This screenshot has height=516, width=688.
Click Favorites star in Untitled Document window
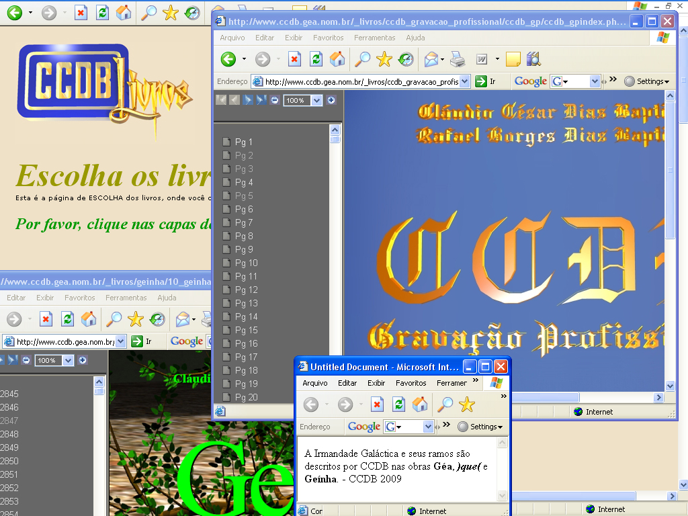[466, 404]
